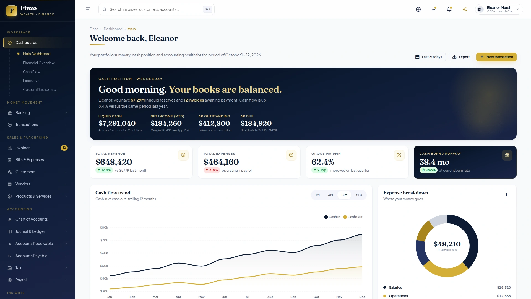Select the 1M chart range
Screen dimensions: 531x299
pyautogui.click(x=317, y=195)
